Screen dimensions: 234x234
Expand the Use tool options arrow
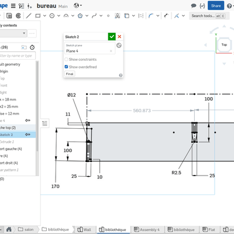133,16
